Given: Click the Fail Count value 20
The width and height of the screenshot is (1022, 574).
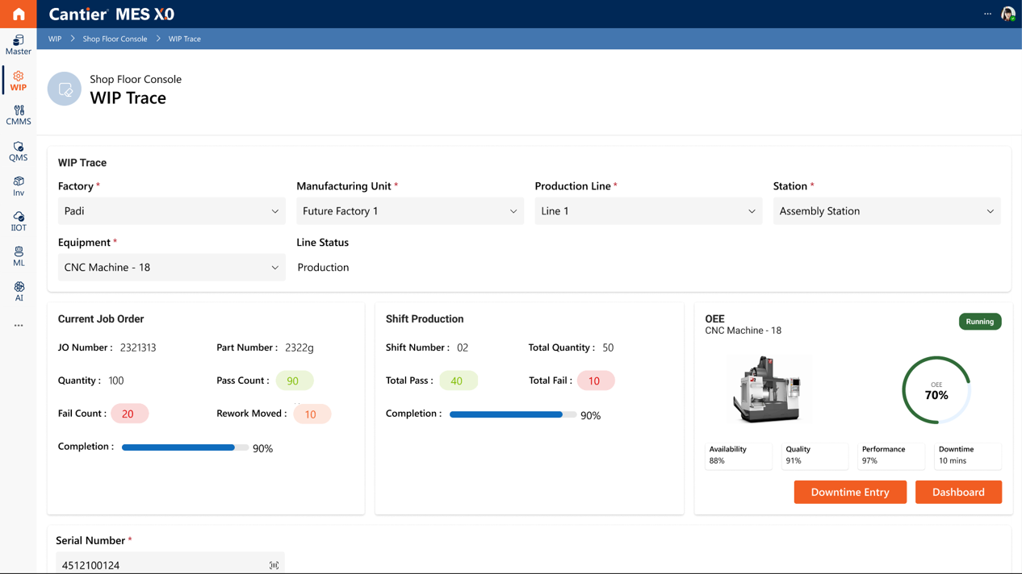Looking at the screenshot, I should pos(129,414).
